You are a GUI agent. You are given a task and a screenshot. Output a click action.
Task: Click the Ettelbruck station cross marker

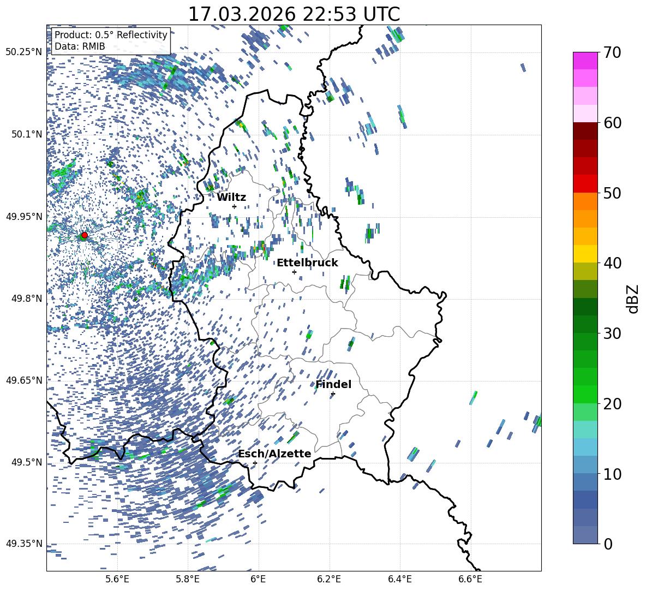click(294, 272)
